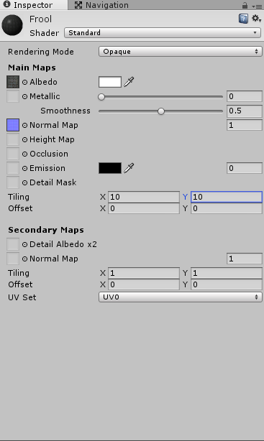The width and height of the screenshot is (264, 441).
Task: Pick Emission color with eyedropper
Action: (129, 168)
